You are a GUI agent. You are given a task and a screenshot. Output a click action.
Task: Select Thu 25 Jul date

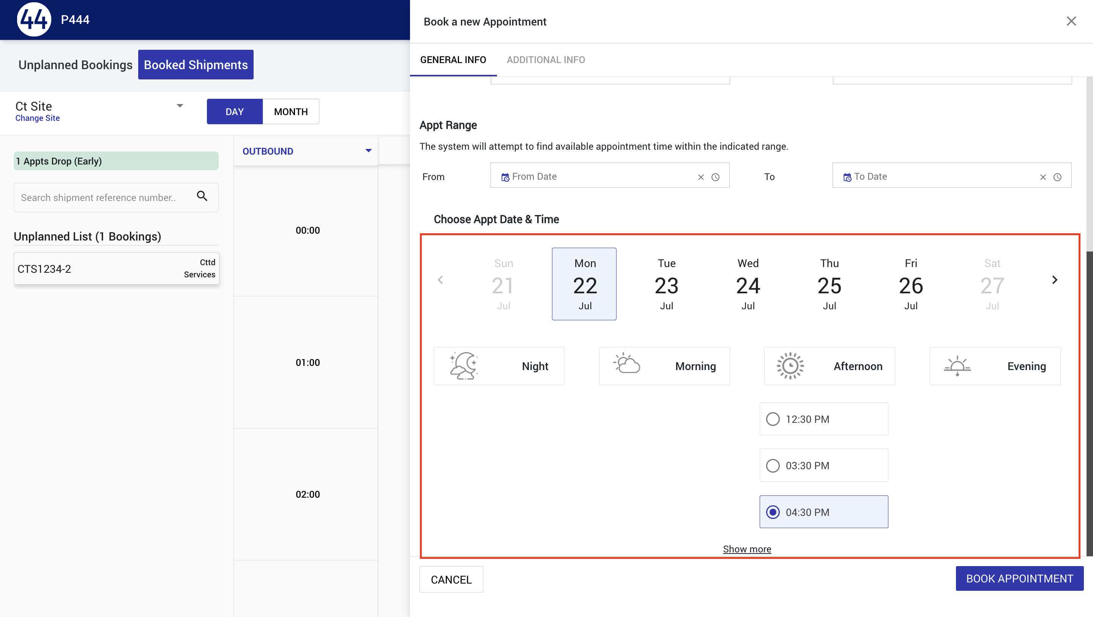point(829,284)
